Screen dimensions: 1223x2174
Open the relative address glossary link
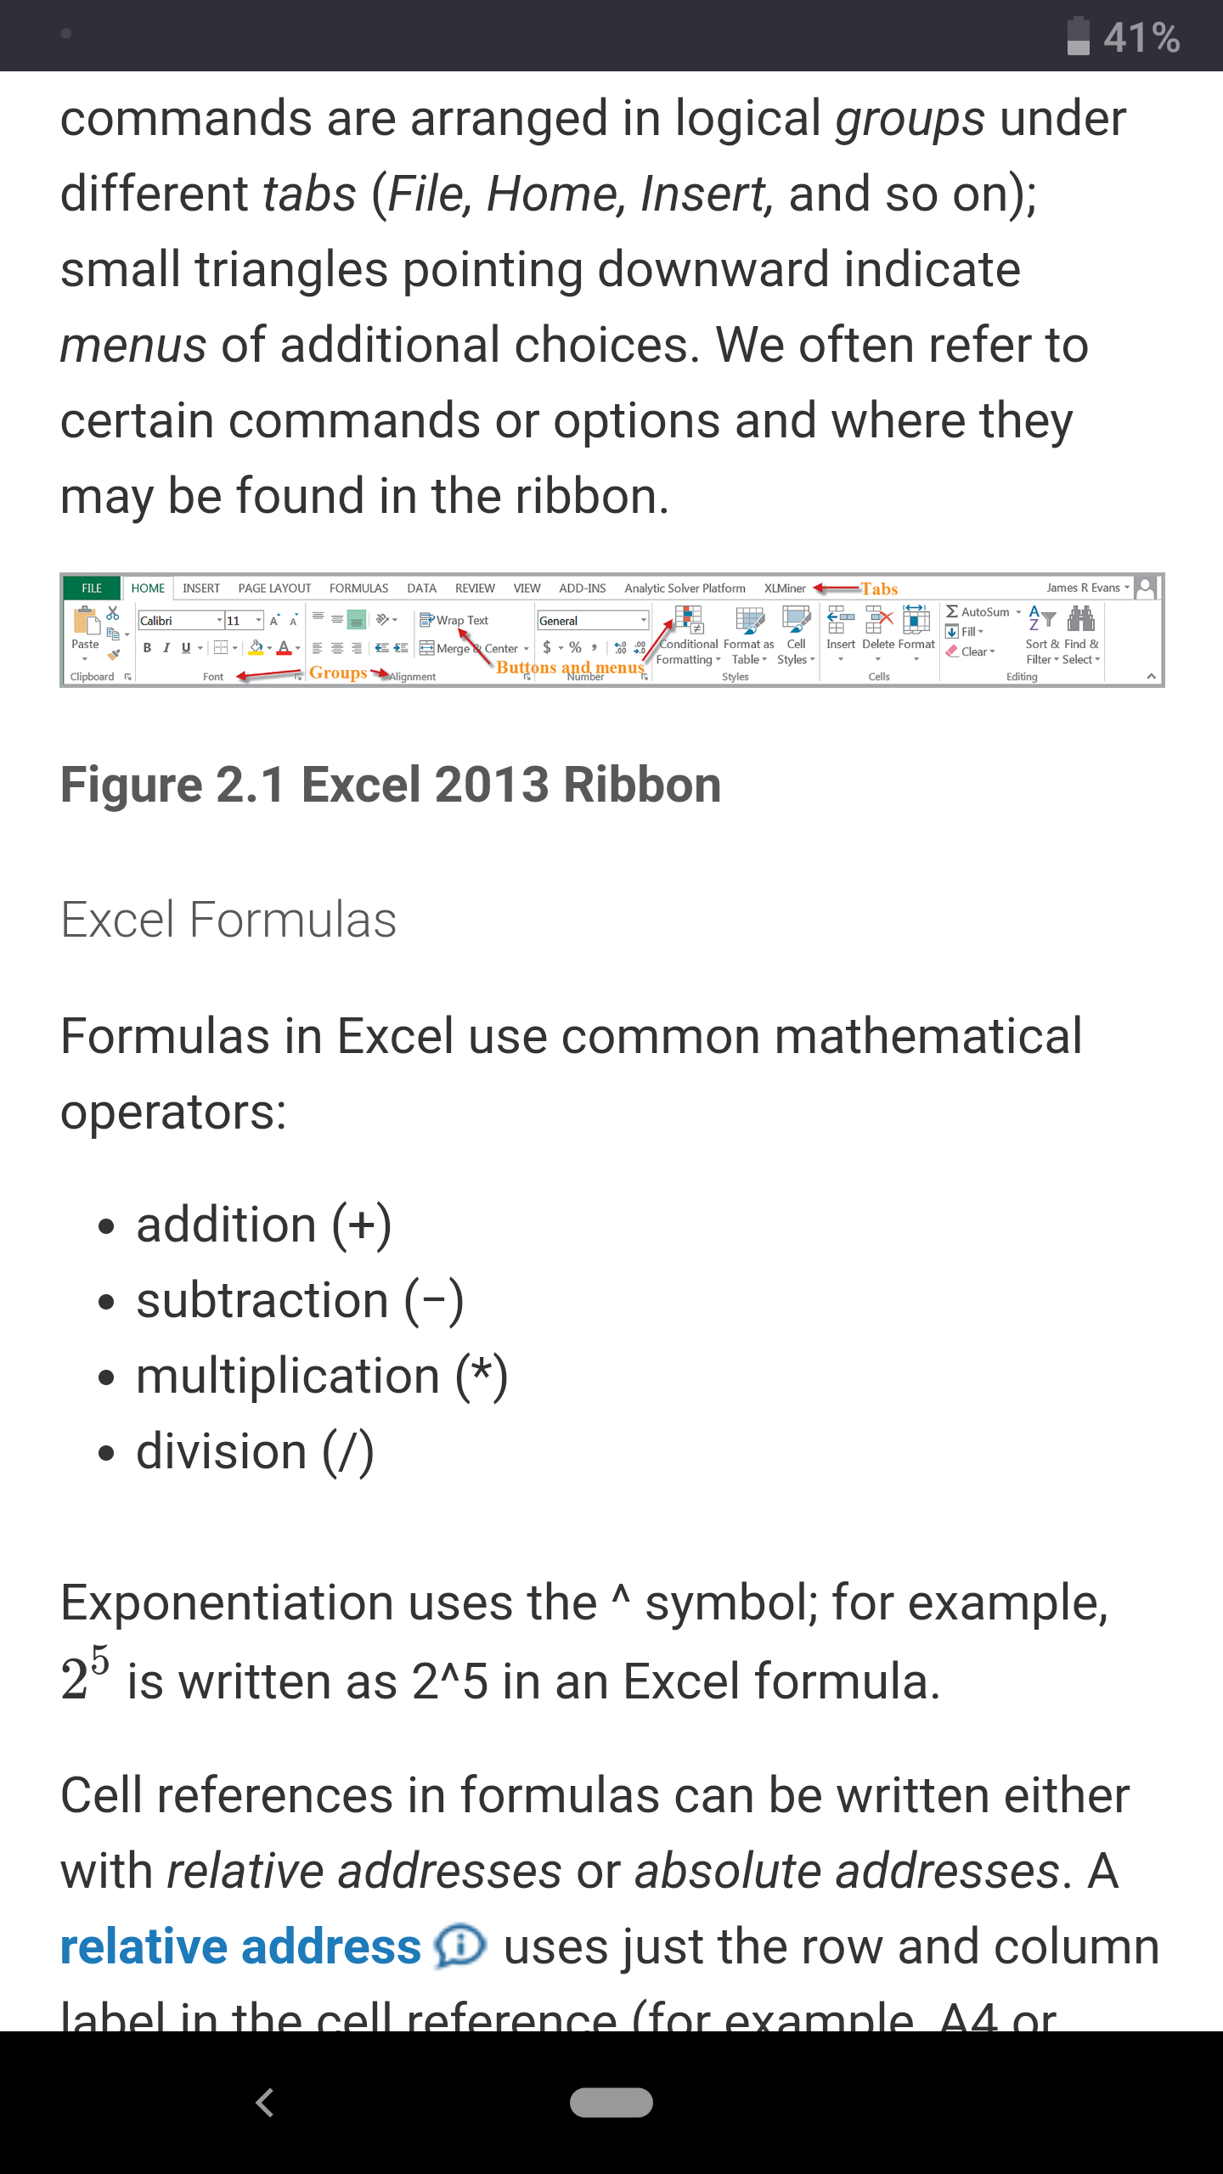(241, 1946)
